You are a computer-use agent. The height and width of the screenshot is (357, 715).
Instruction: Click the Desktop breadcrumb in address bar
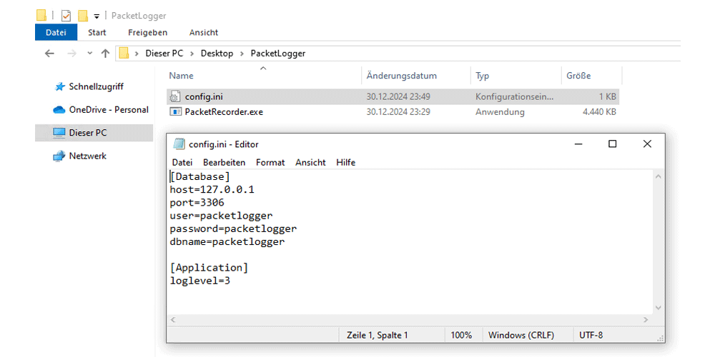tap(217, 54)
